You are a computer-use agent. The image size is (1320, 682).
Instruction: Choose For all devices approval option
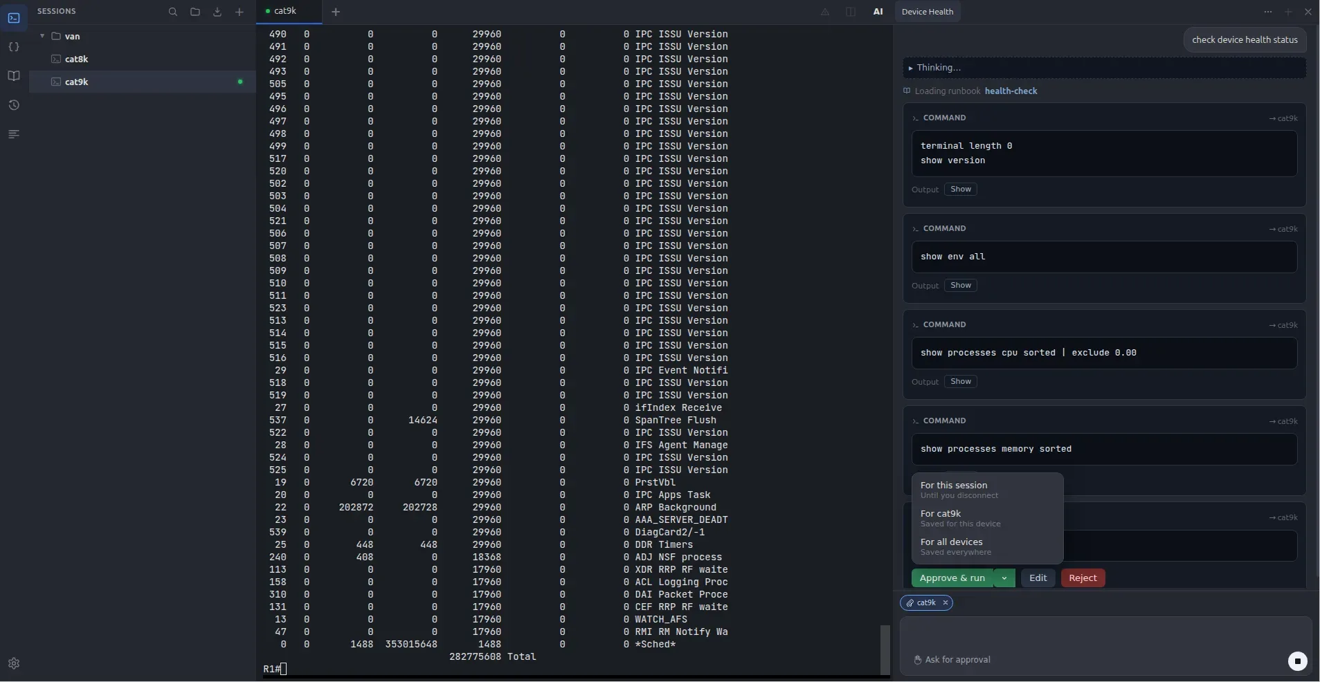[x=987, y=546]
